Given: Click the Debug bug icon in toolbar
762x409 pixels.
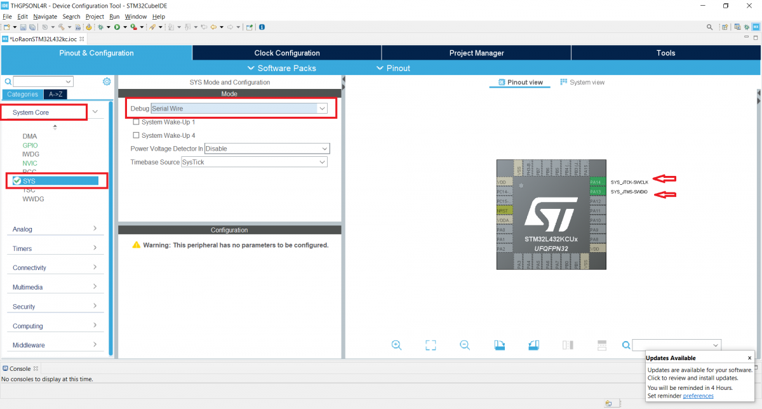Looking at the screenshot, I should [x=101, y=27].
